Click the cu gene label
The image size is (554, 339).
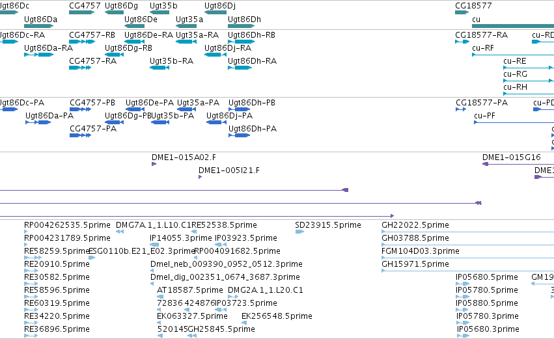(476, 20)
